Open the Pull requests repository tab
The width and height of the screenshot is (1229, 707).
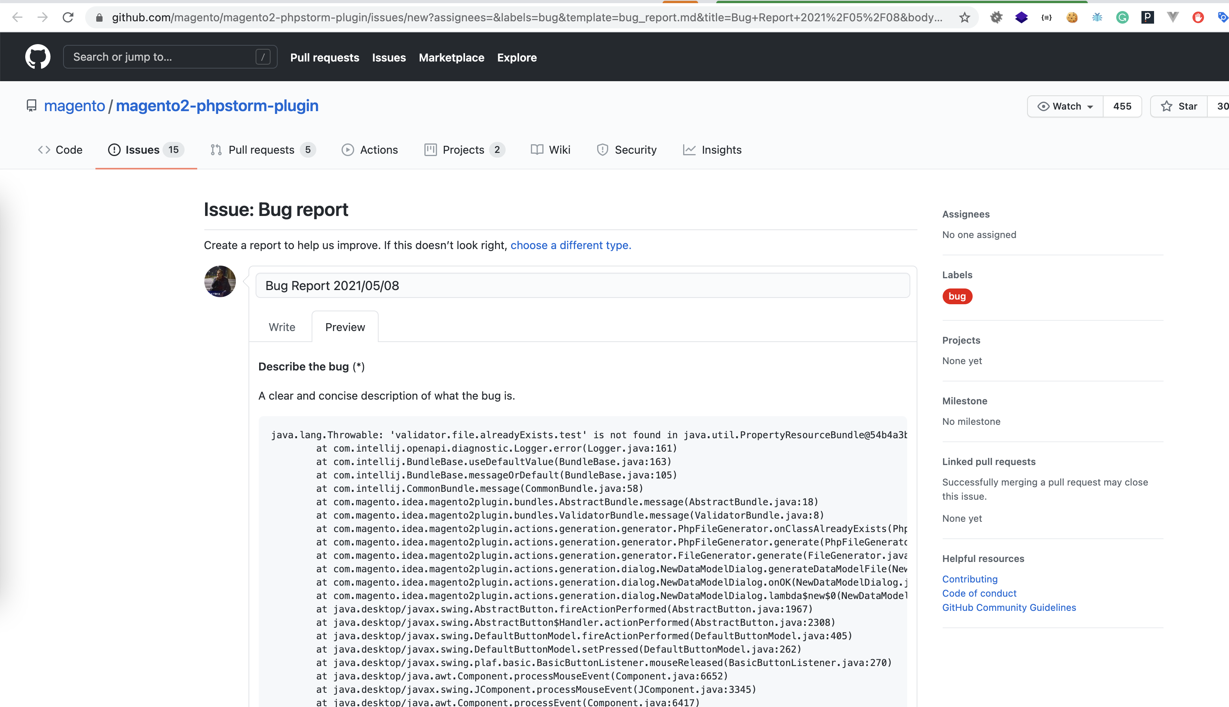263,150
